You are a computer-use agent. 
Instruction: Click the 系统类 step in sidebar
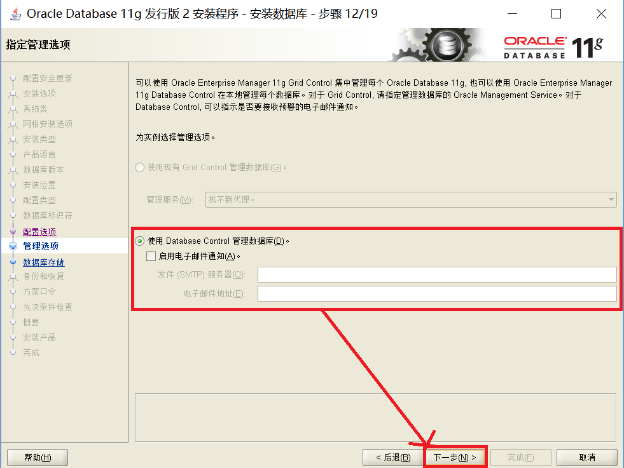pyautogui.click(x=35, y=109)
